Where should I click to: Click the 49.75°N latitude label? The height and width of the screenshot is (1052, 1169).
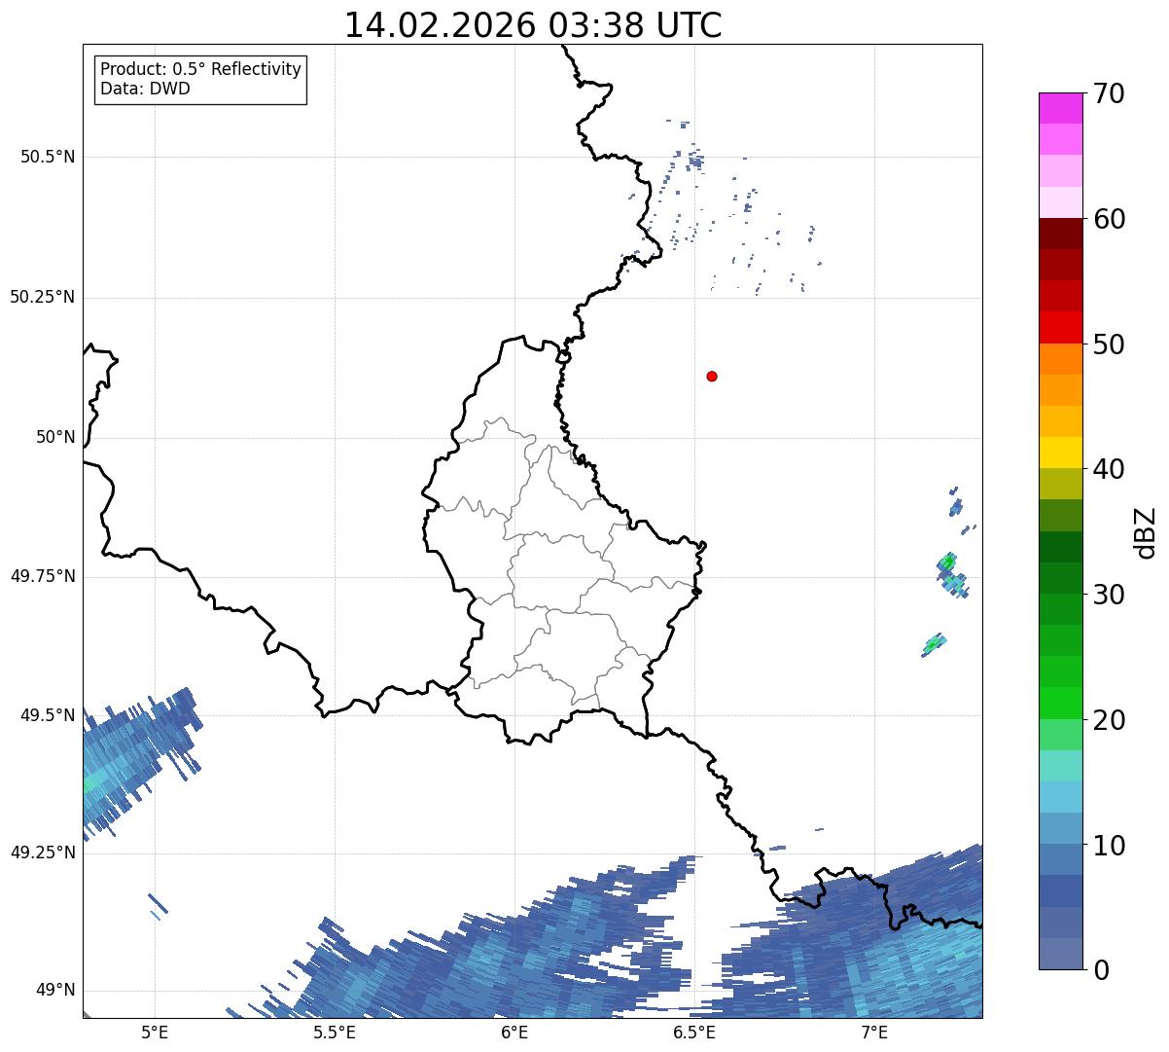tap(42, 576)
